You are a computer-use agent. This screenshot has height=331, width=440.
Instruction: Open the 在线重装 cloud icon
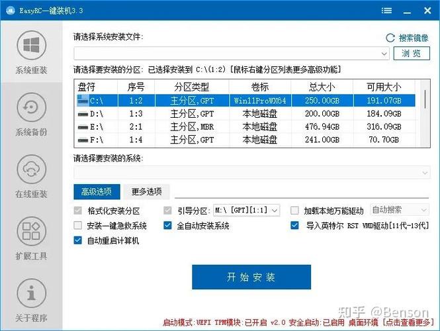pos(31,169)
